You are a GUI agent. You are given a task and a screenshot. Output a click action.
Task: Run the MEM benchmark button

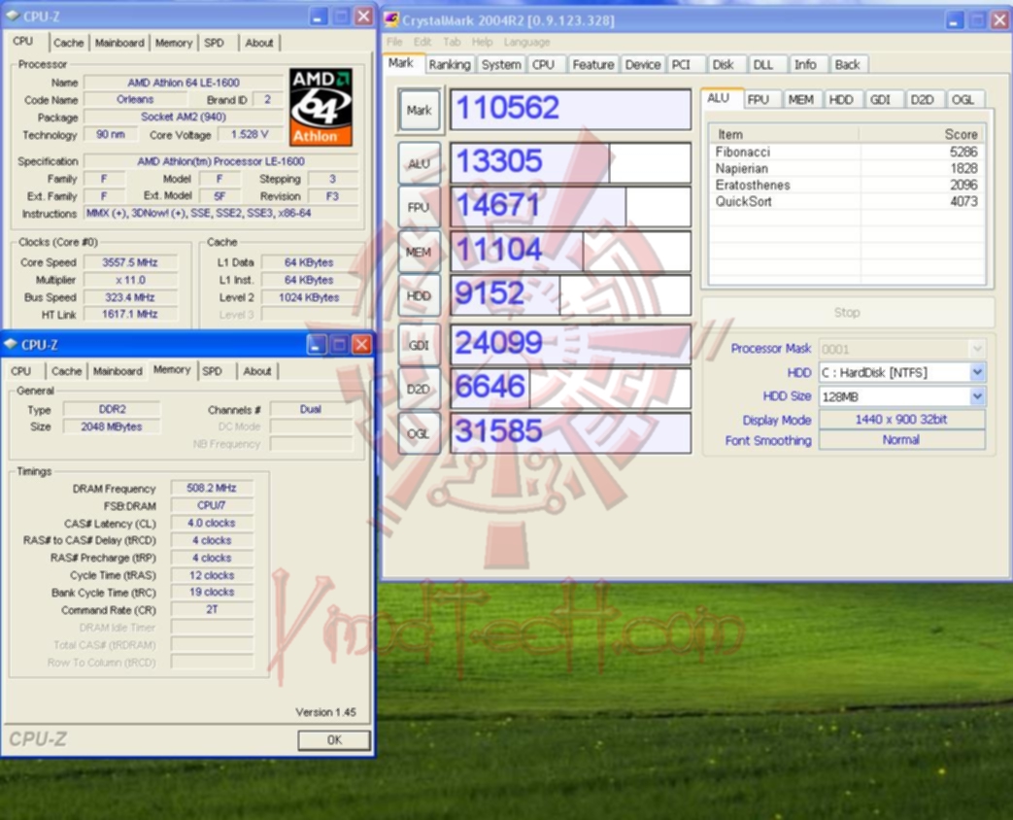pos(420,252)
